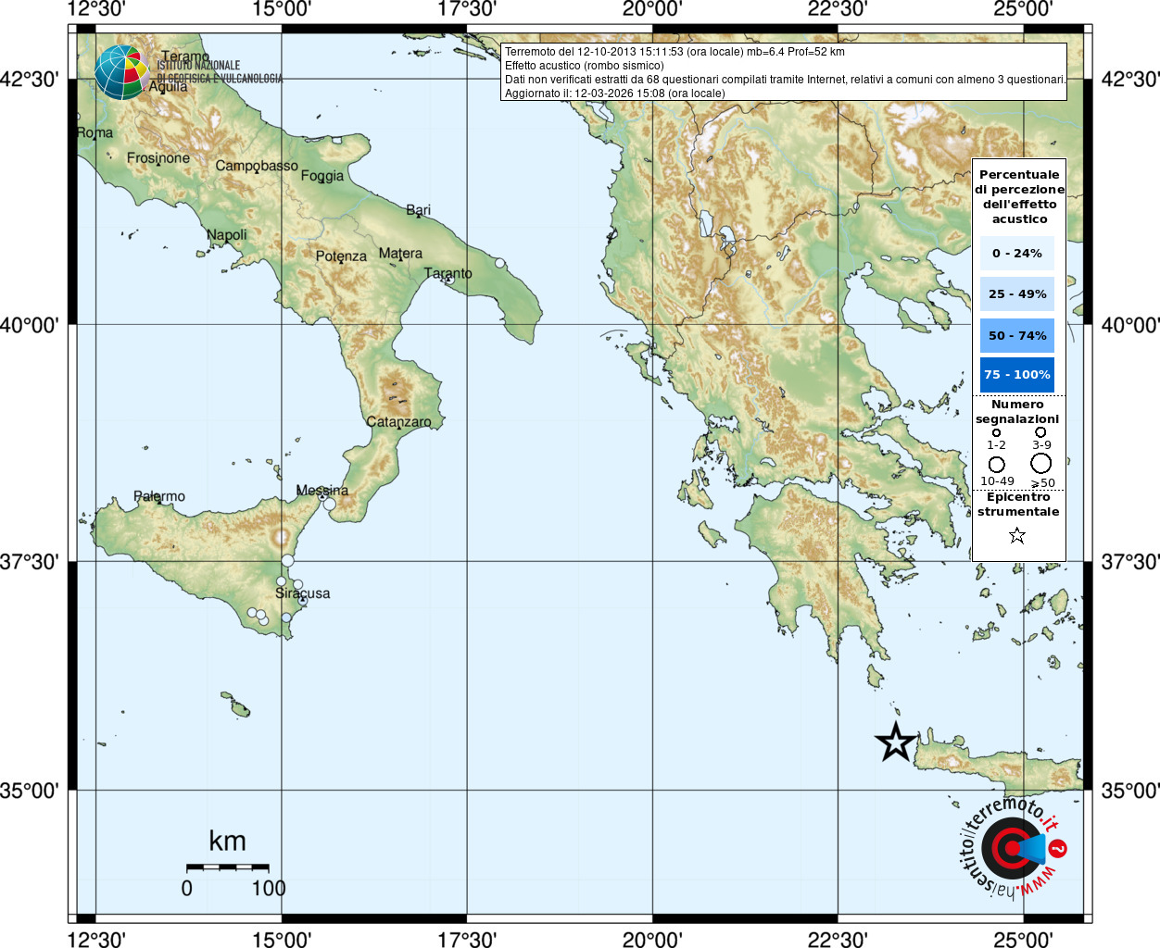This screenshot has width=1160, height=948.
Task: Select the report circle on the Puglia coast
Action: point(500,263)
